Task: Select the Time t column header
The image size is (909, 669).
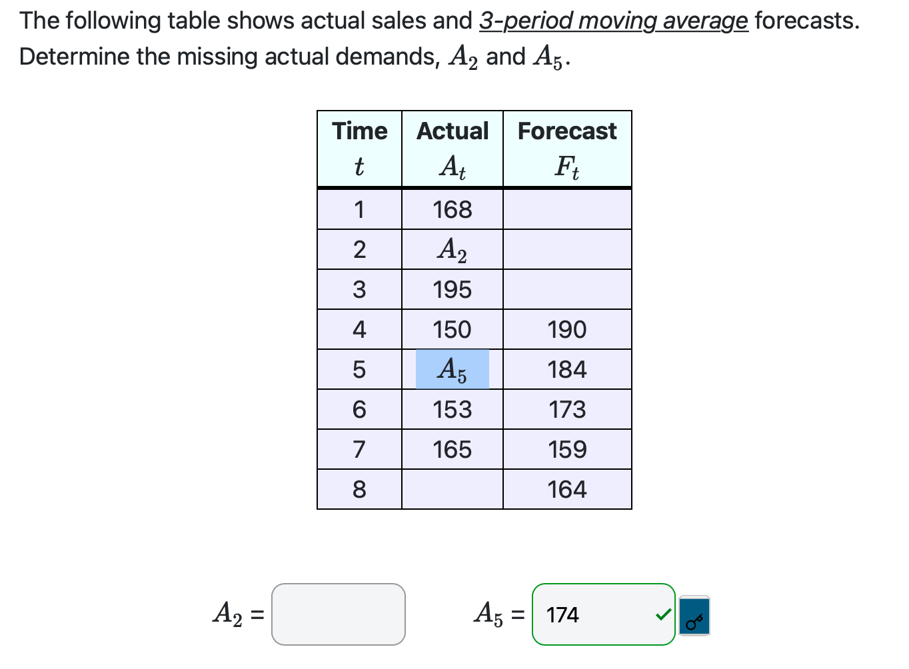Action: coord(359,148)
